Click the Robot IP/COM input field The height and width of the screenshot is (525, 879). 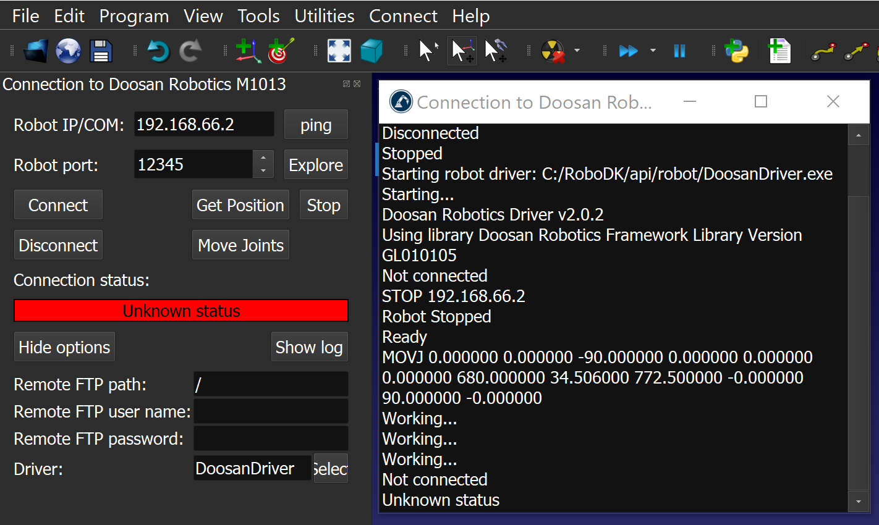click(203, 125)
